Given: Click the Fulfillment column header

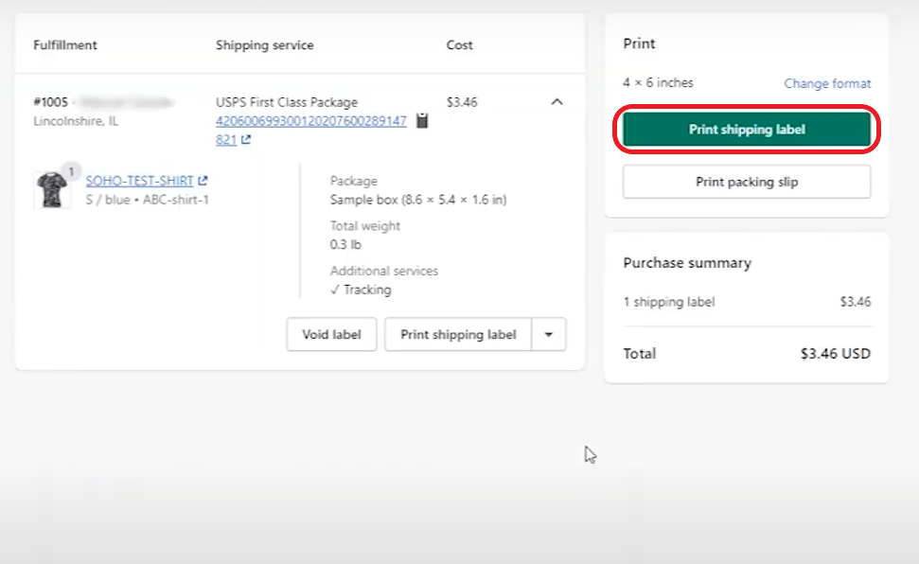Looking at the screenshot, I should coord(64,44).
